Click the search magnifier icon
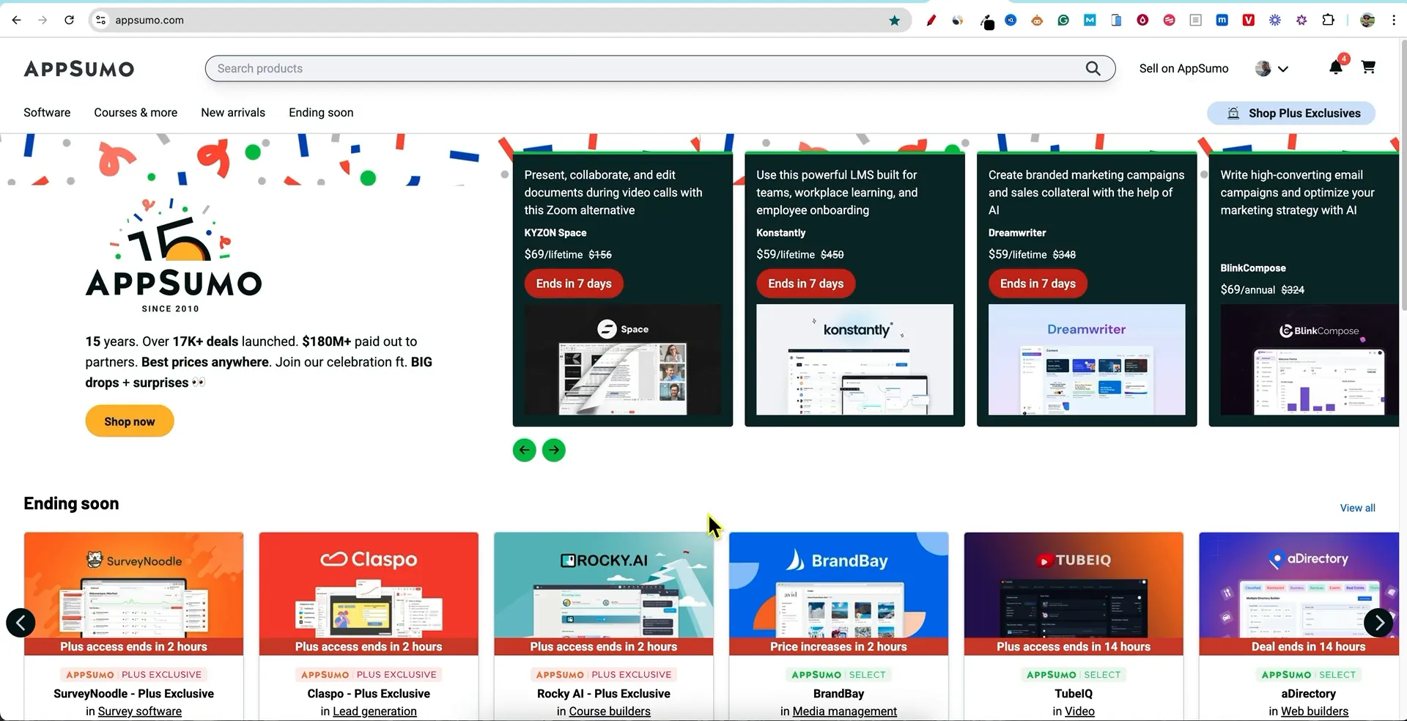1407x721 pixels. pyautogui.click(x=1093, y=68)
